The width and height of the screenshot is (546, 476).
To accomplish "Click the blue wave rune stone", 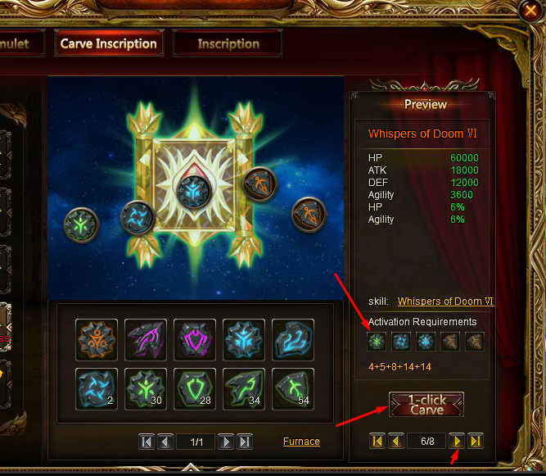I will click(293, 340).
